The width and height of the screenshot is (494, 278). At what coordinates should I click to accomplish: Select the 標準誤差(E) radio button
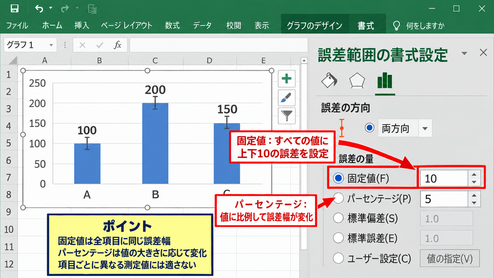(x=338, y=238)
